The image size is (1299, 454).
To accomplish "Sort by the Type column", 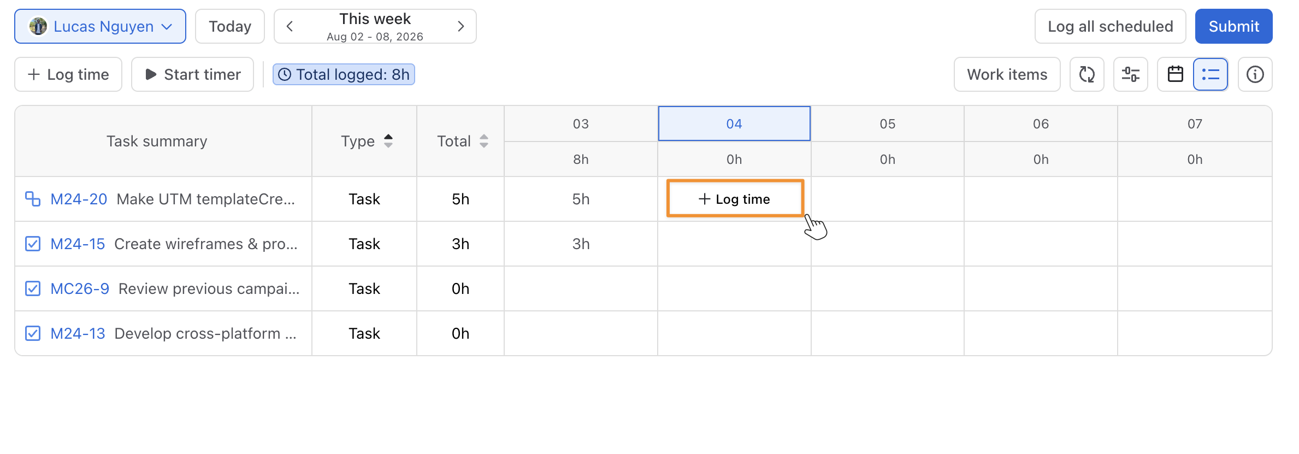I will [x=365, y=141].
